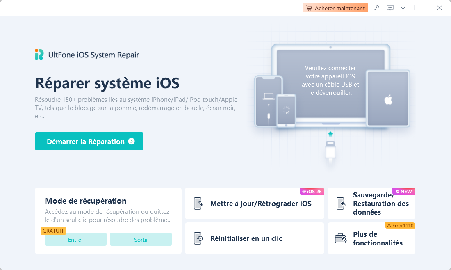451x270 pixels.
Task: Click the update/downgrade phone icon
Action: pos(198,204)
